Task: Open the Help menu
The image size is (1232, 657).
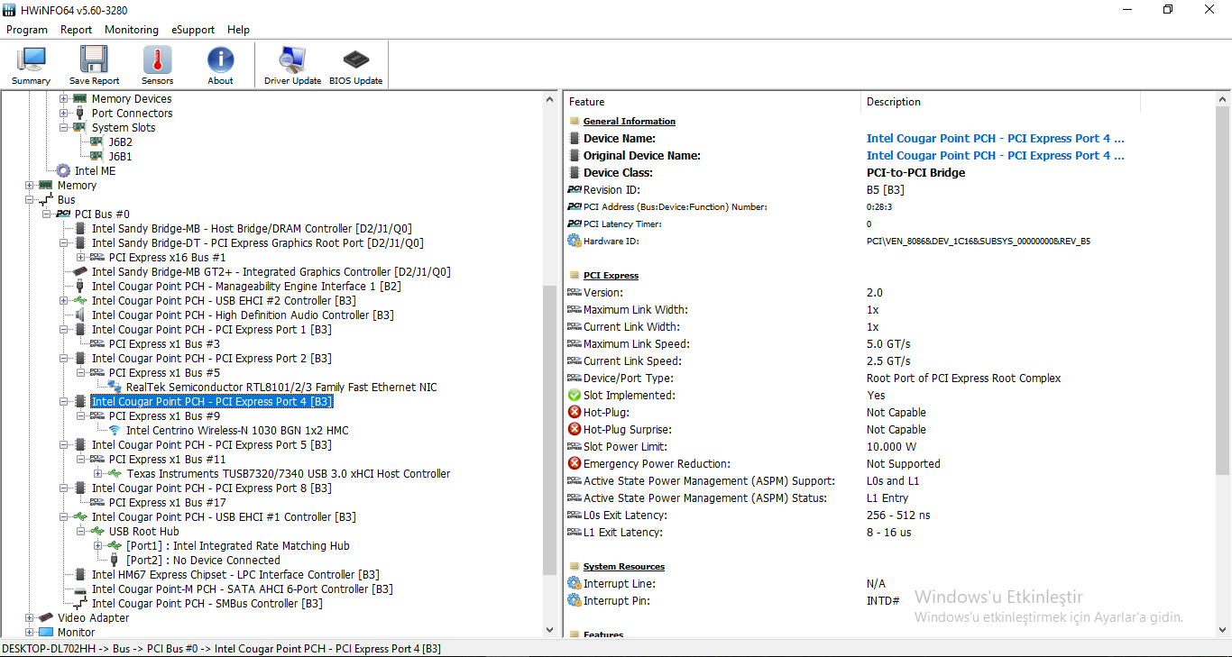Action: [x=238, y=30]
